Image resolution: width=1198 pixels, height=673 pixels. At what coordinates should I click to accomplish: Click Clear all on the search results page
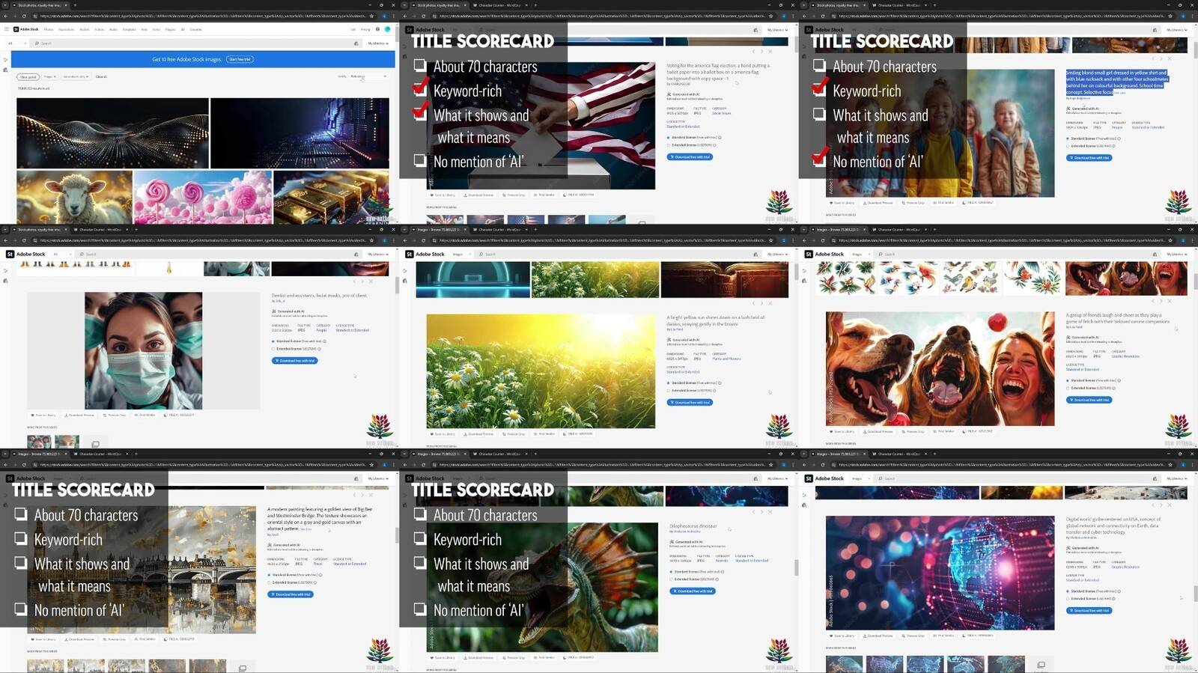pos(101,76)
